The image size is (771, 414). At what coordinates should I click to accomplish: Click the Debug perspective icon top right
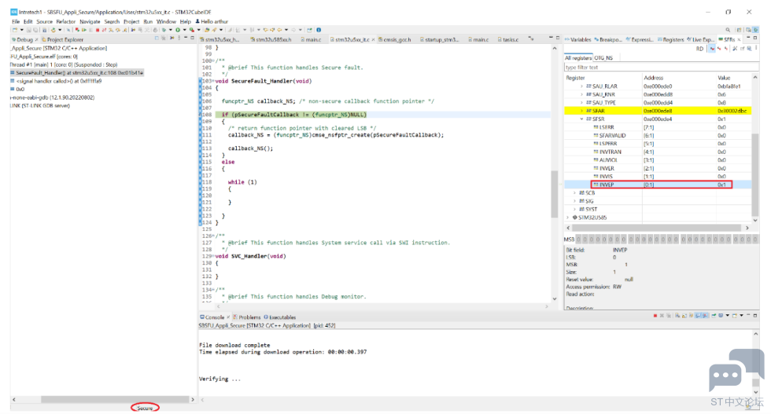point(756,30)
